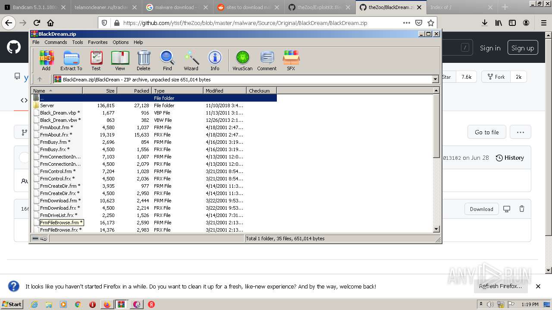Select the parent folder '..' row
The height and width of the screenshot is (310, 552).
pos(154,98)
